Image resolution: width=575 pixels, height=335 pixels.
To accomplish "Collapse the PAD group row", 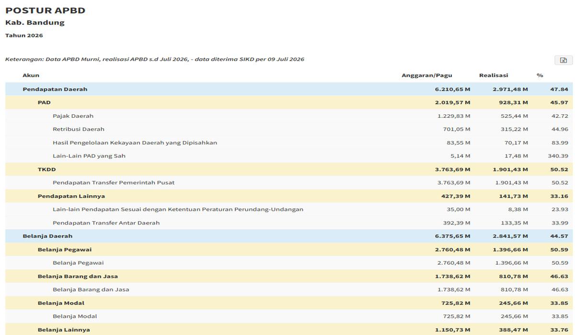I will coord(289,102).
